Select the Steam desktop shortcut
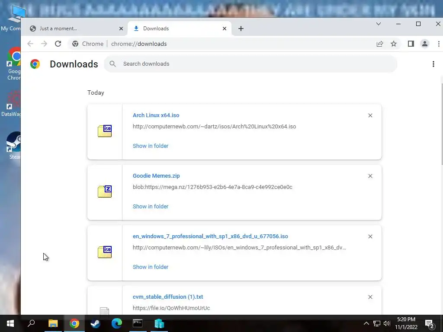Screen dimensions: 443x332 [13, 146]
